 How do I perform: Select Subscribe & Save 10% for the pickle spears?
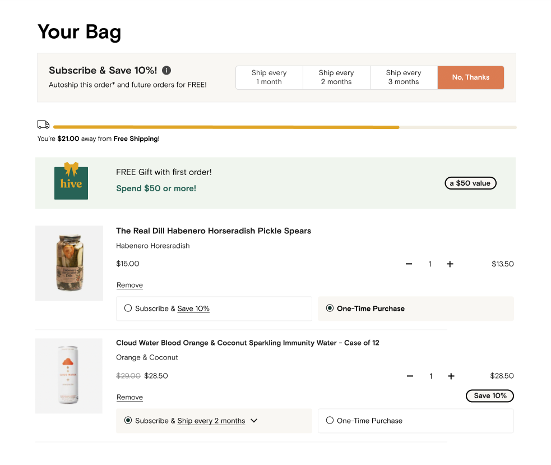tap(128, 308)
